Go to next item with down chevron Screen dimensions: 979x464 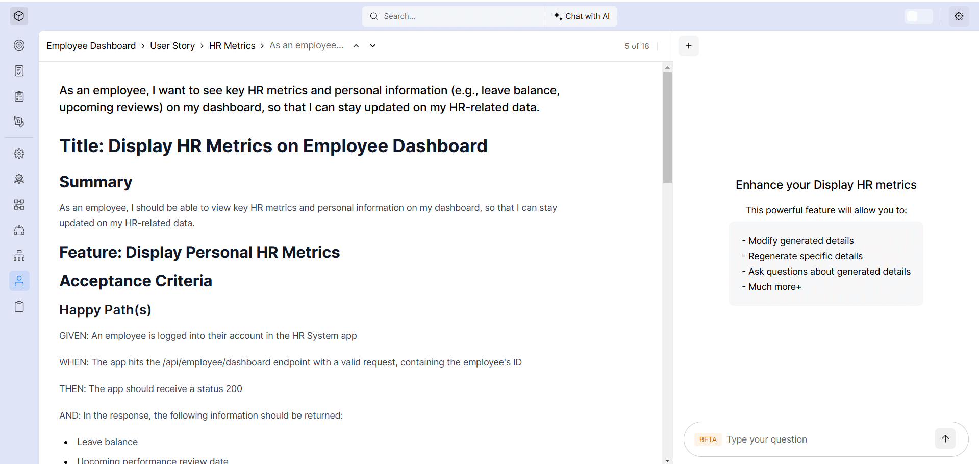point(373,46)
